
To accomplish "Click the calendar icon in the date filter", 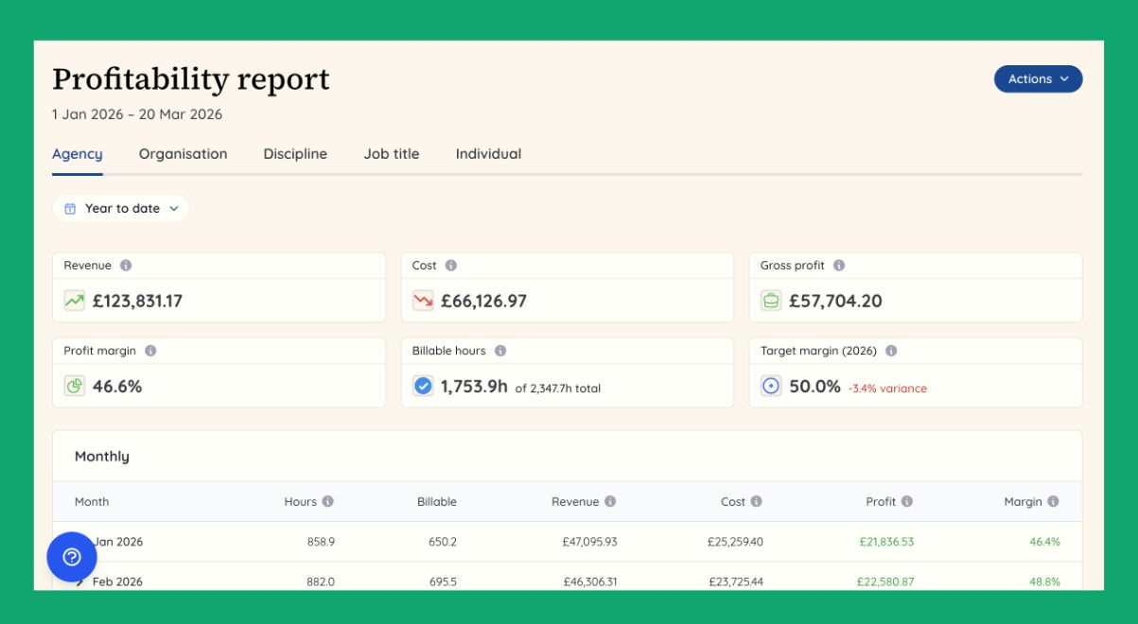I will point(72,208).
